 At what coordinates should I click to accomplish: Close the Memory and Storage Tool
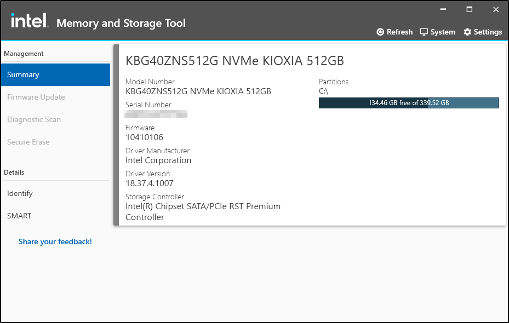pos(496,9)
